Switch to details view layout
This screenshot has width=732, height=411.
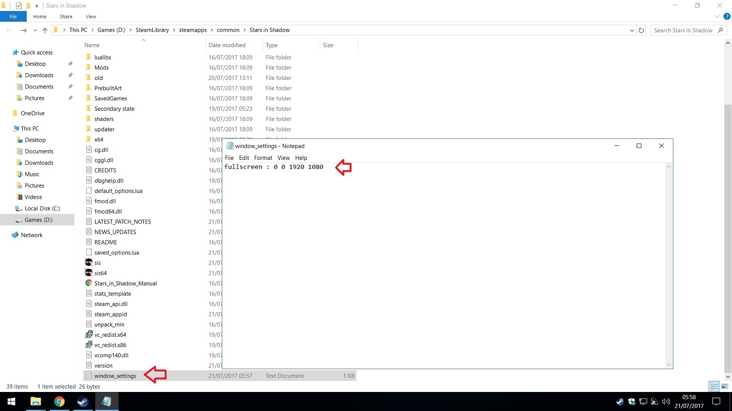click(714, 386)
